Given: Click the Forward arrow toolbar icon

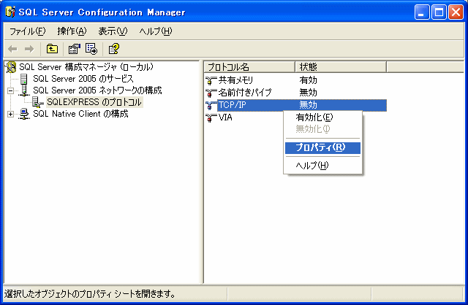Looking at the screenshot, I should point(29,49).
